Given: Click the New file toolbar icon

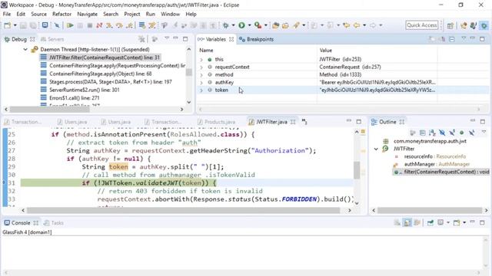Looking at the screenshot, I should [7, 25].
